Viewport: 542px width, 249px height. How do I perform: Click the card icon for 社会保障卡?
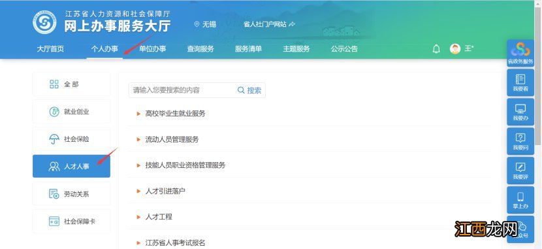tap(54, 222)
